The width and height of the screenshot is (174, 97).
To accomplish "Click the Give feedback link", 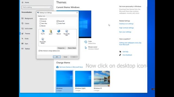I will [x=127, y=55].
